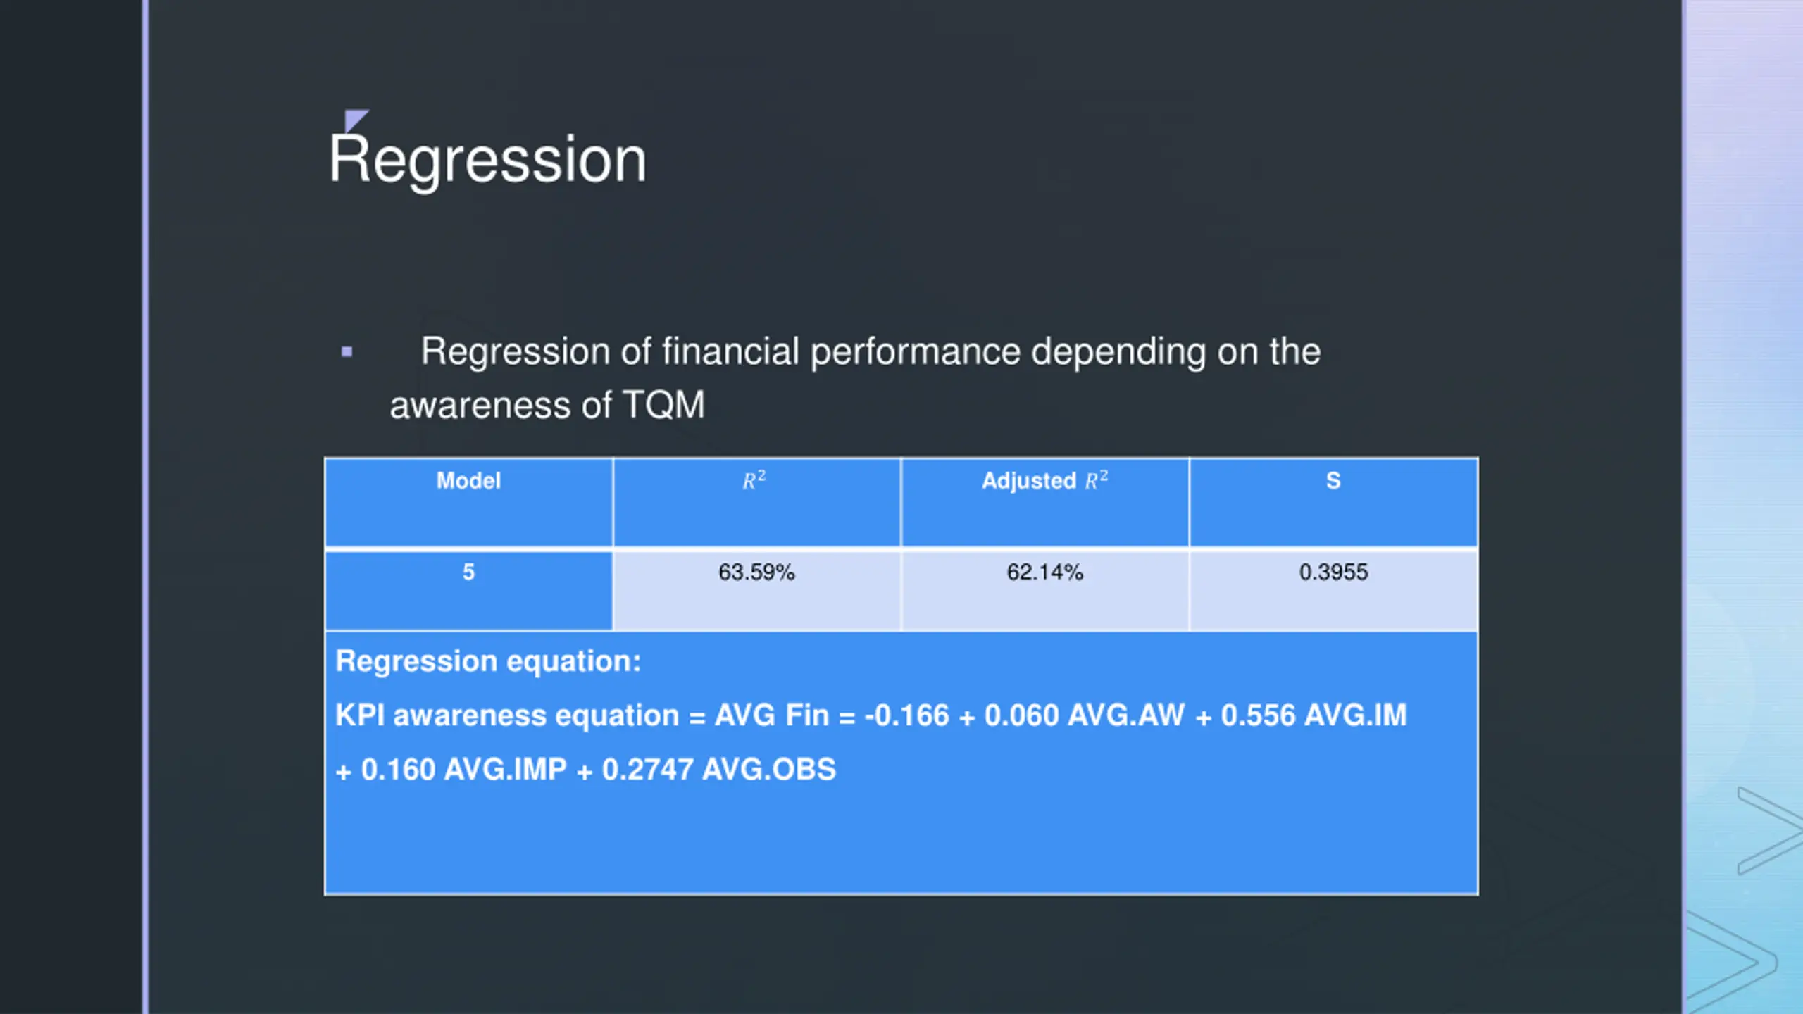
Task: Click the "+ 0.160 AVG.IMP + 0.2747 AVG.OBS" line
Action: [x=586, y=770]
